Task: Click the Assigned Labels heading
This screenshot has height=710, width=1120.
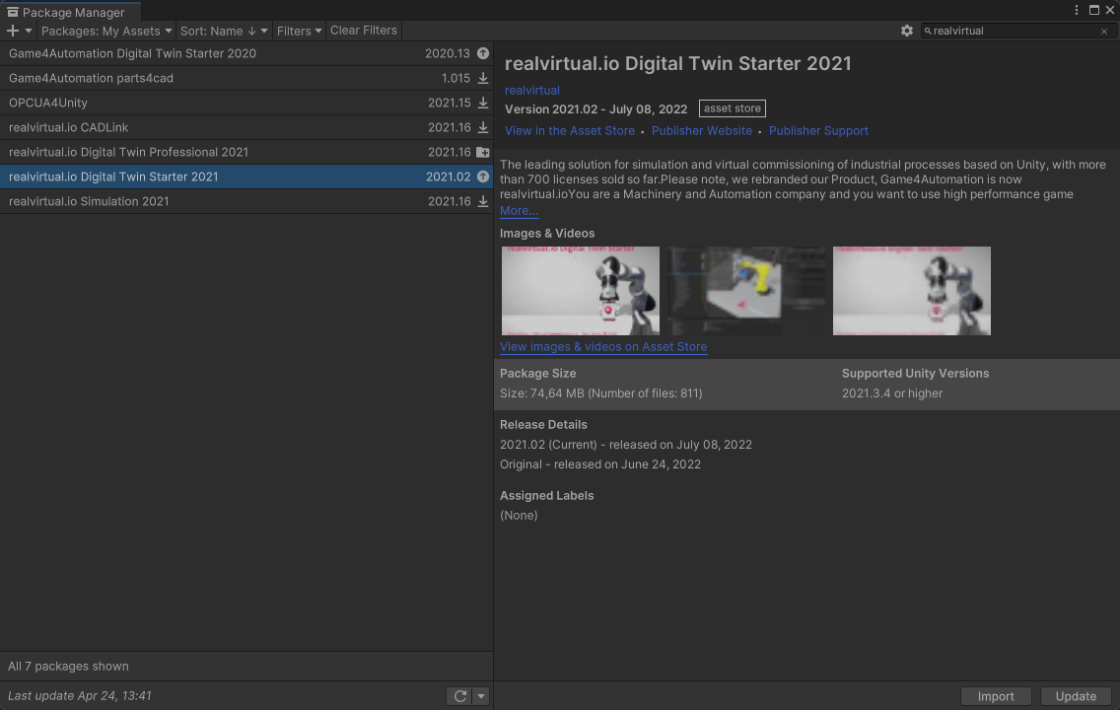Action: [546, 496]
